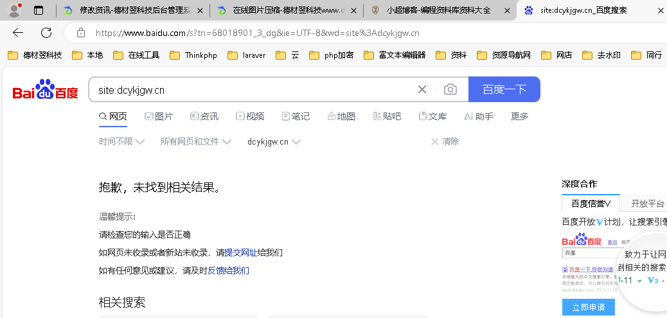Open the 本地 bookmark folder
Viewport: 667px width, 318px height.
click(x=87, y=55)
